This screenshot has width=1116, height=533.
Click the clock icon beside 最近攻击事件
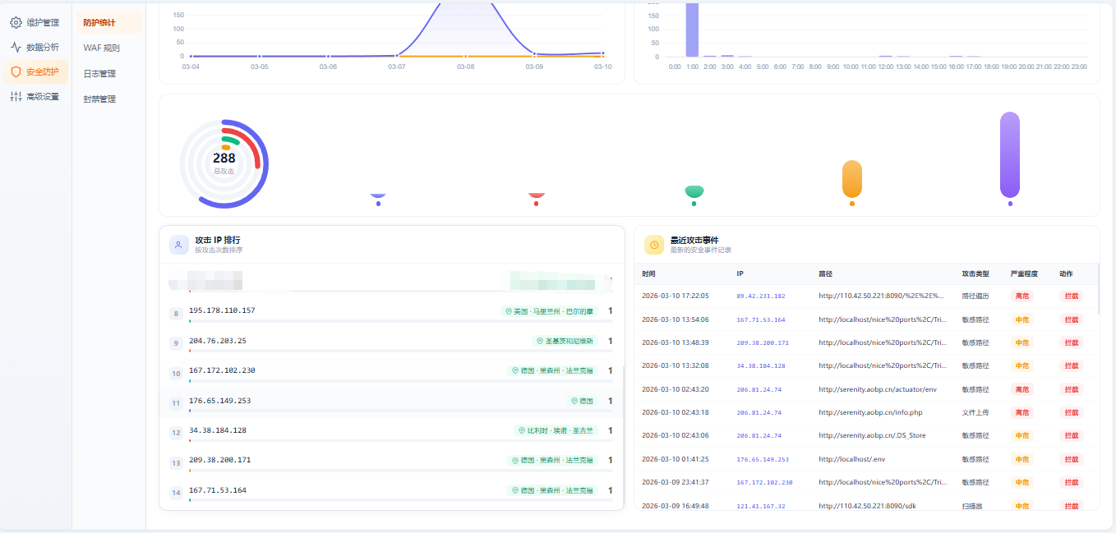pyautogui.click(x=653, y=245)
